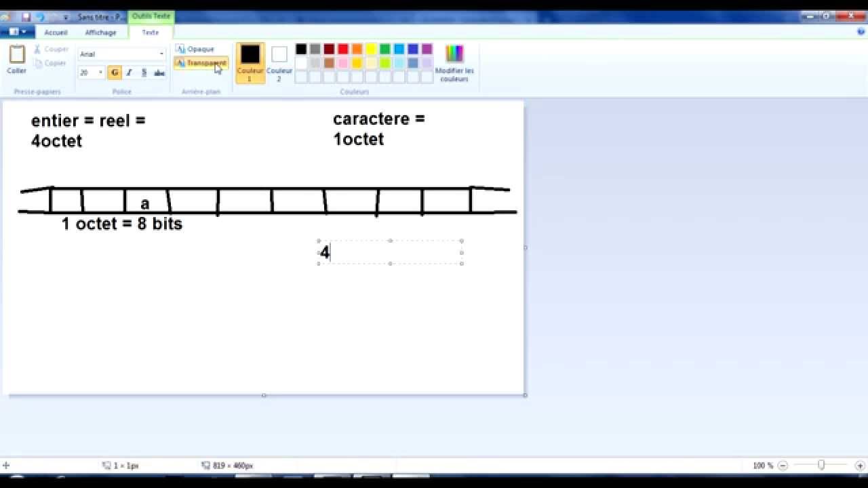The height and width of the screenshot is (488, 868).
Task: Pick the black color swatch
Action: tap(301, 49)
